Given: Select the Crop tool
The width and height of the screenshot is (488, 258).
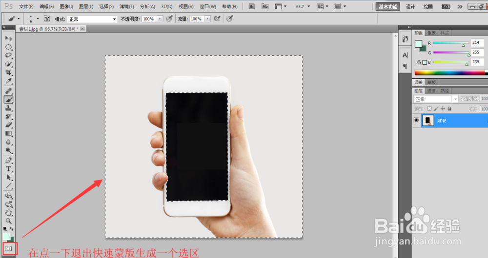Looking at the screenshot, I should pyautogui.click(x=8, y=73).
